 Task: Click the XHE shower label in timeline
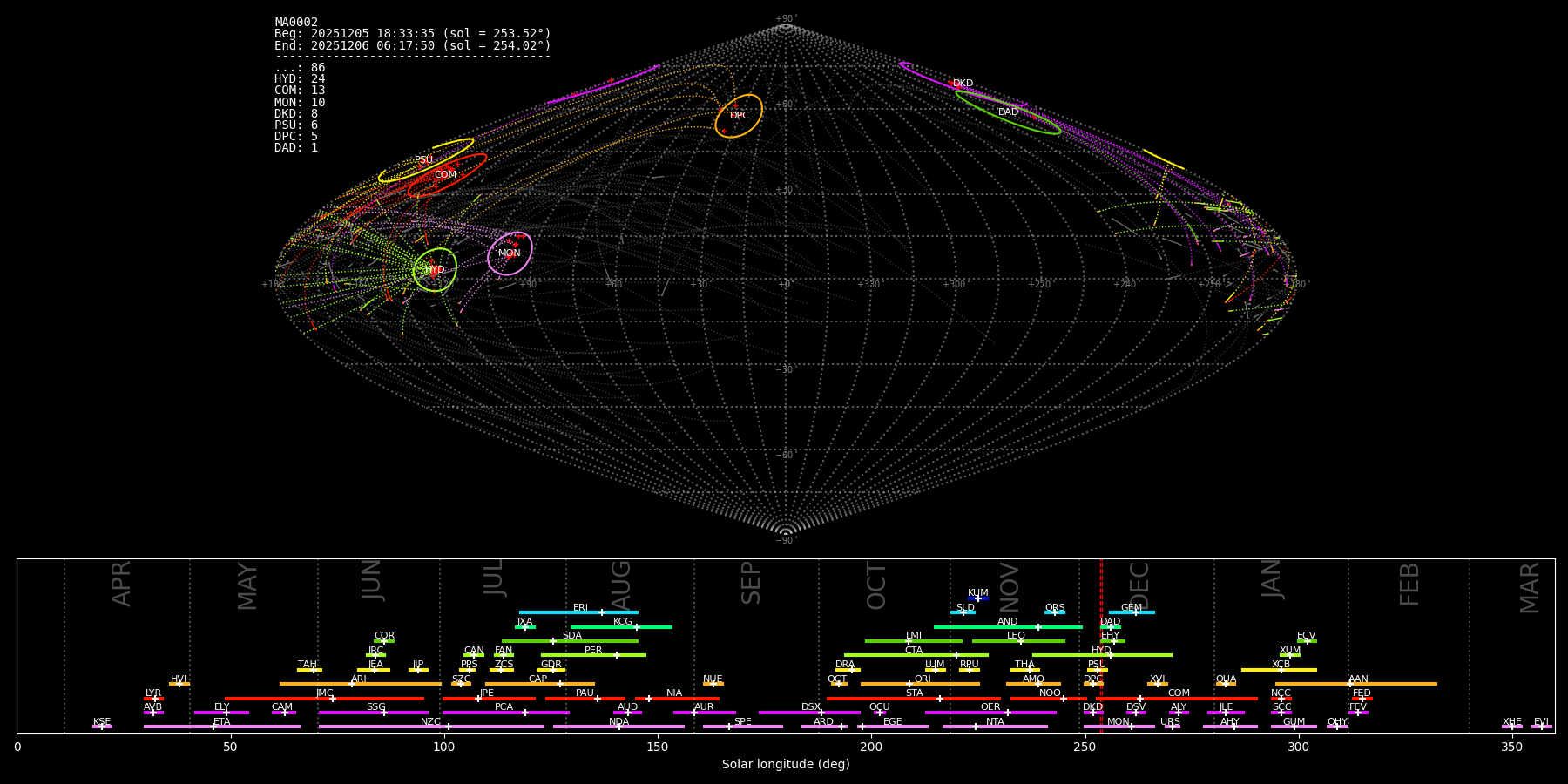pyautogui.click(x=1512, y=722)
